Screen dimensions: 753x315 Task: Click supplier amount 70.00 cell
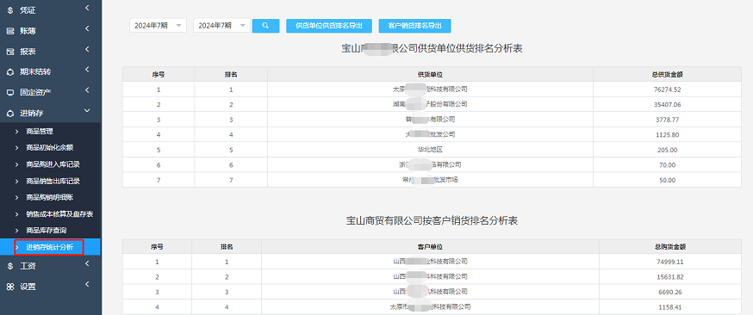[668, 165]
